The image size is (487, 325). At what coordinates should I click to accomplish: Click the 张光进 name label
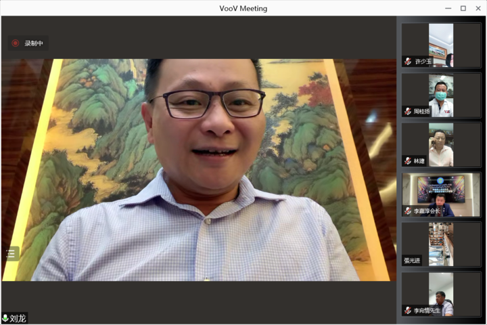click(412, 260)
